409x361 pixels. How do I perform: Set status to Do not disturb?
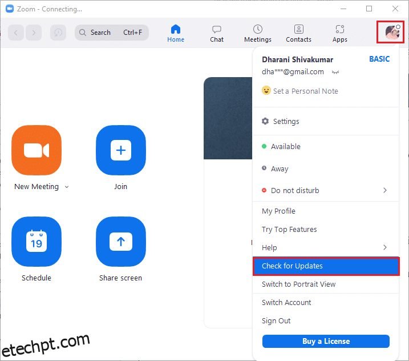pyautogui.click(x=326, y=190)
